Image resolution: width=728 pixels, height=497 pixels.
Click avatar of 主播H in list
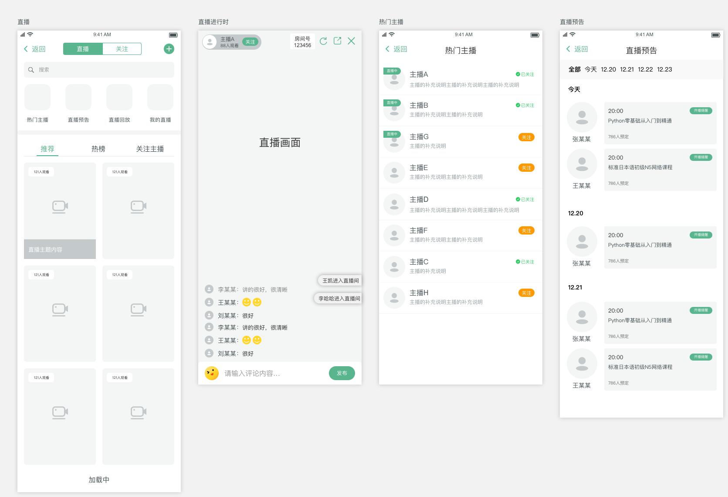pos(394,298)
